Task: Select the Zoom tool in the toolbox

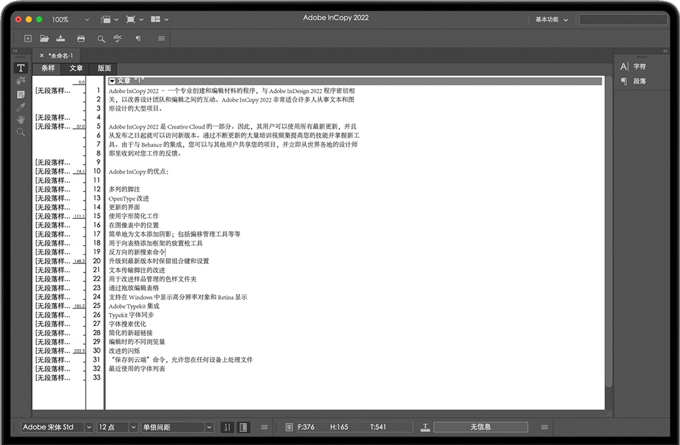Action: (x=21, y=132)
